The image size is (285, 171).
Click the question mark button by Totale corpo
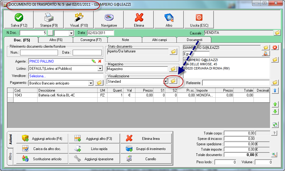point(274,133)
